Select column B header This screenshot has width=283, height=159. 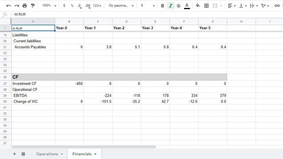point(69,22)
